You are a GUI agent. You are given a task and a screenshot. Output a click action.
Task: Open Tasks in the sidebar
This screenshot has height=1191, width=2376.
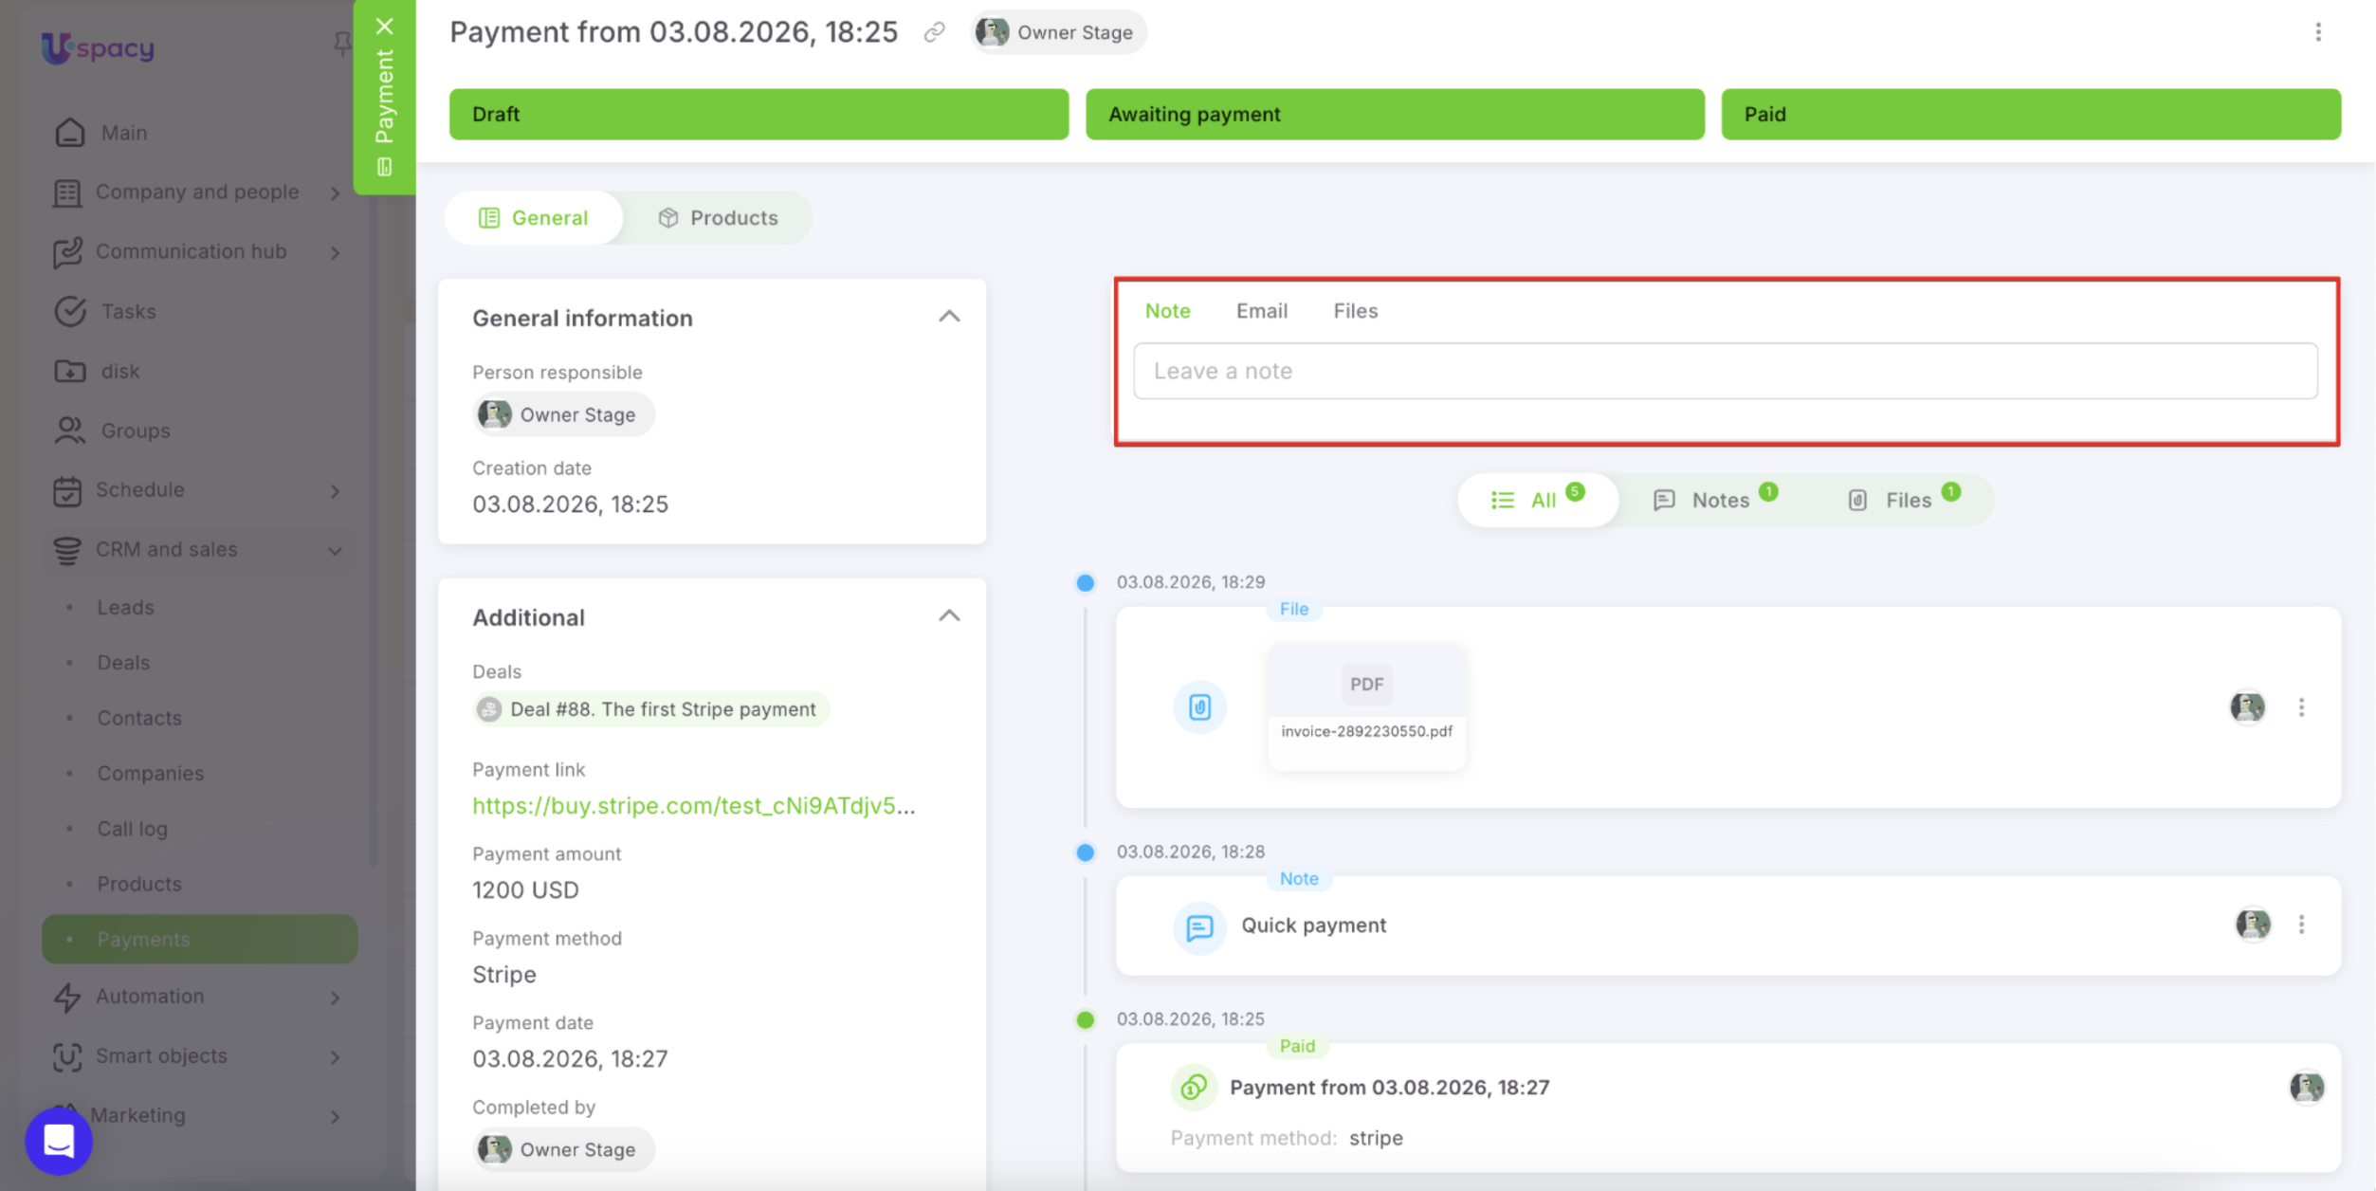click(128, 311)
